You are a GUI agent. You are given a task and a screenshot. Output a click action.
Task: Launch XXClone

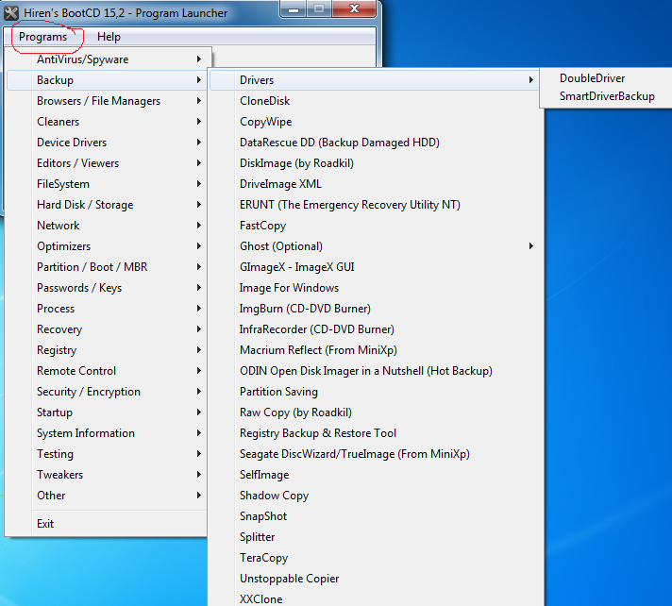[x=375, y=598]
